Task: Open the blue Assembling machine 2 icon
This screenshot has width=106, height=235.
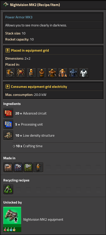Action: tap(18, 167)
